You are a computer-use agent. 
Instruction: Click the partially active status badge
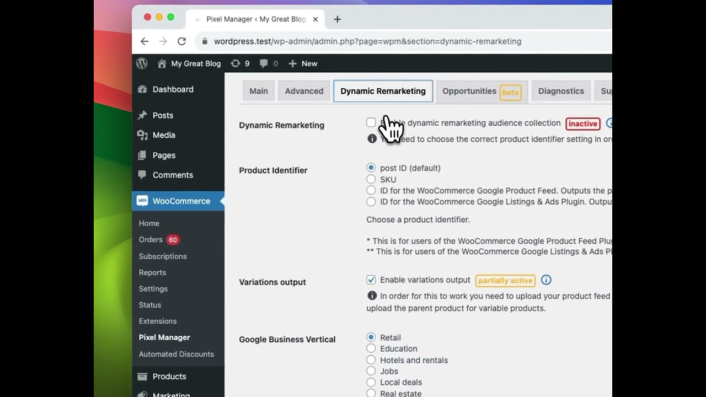click(505, 281)
